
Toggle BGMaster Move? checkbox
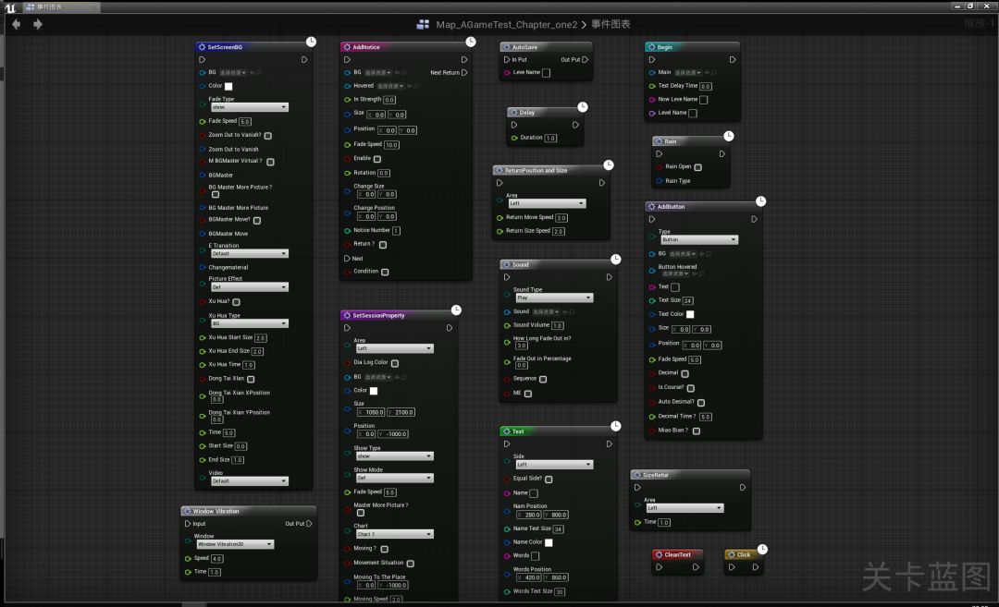coord(257,220)
